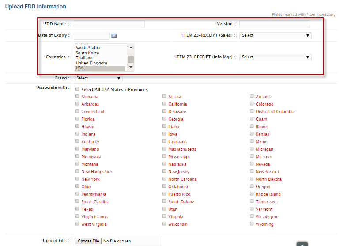
Task: Open the Date of Expiry calendar icon
Action: 113,35
